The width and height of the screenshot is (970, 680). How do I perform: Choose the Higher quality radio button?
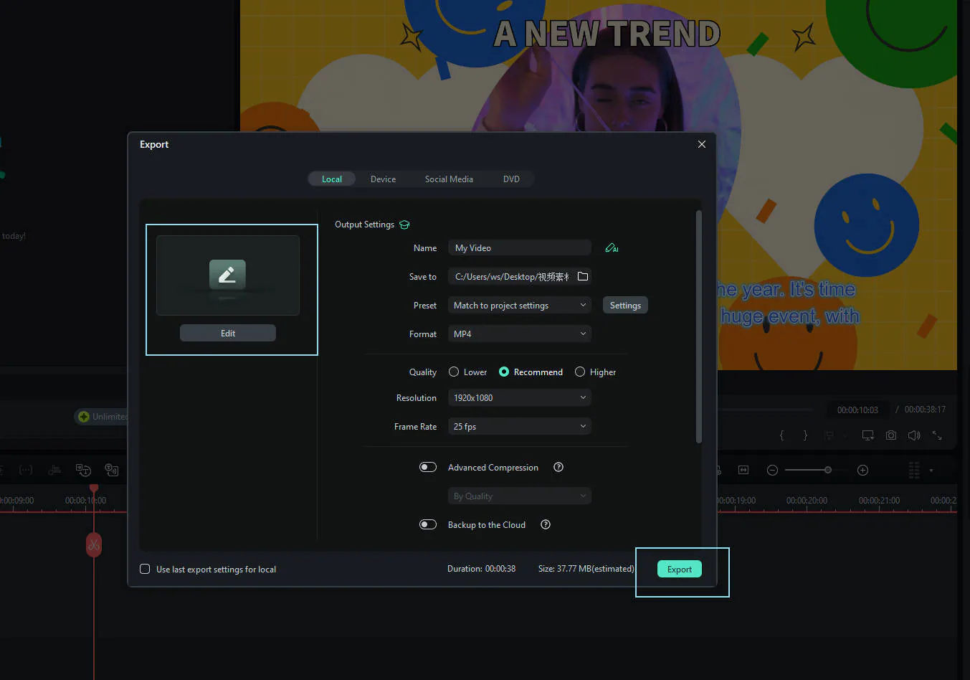coord(580,372)
